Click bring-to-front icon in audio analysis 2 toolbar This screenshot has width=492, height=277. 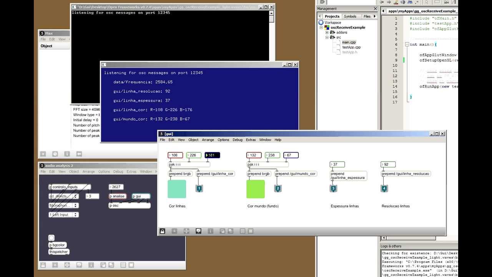point(103,265)
